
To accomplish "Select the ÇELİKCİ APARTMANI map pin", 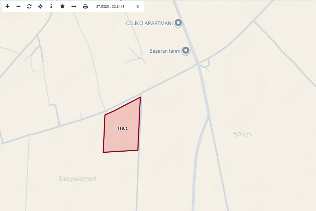I will [x=178, y=23].
